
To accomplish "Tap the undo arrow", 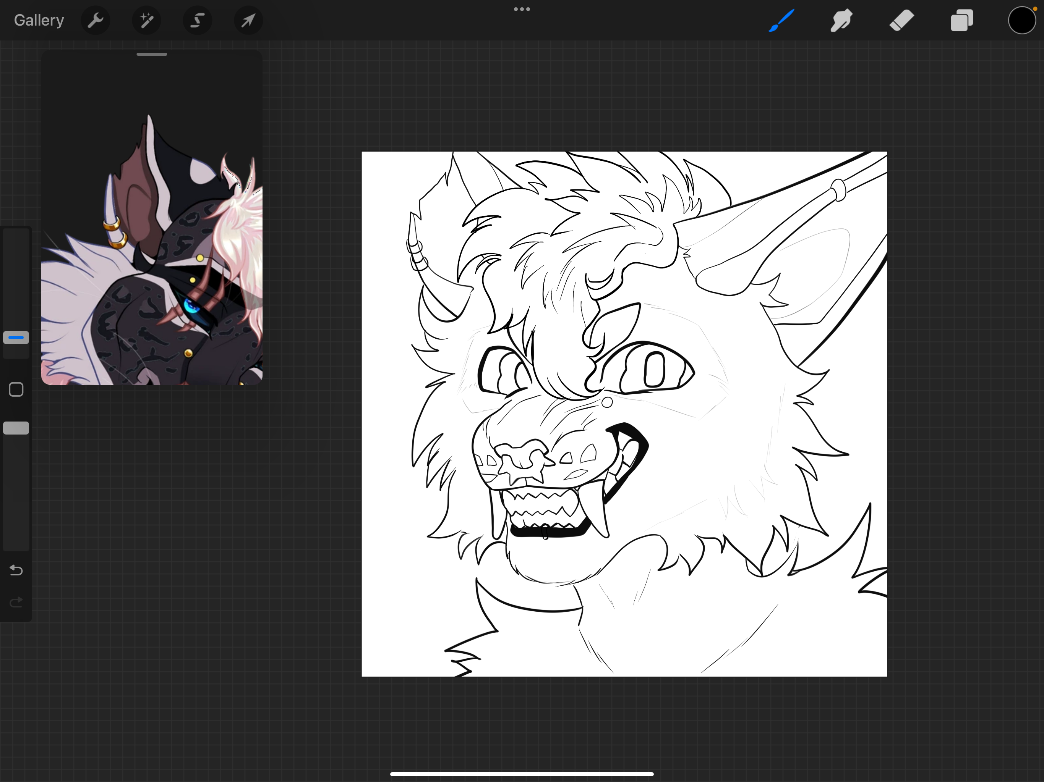I will 16,570.
